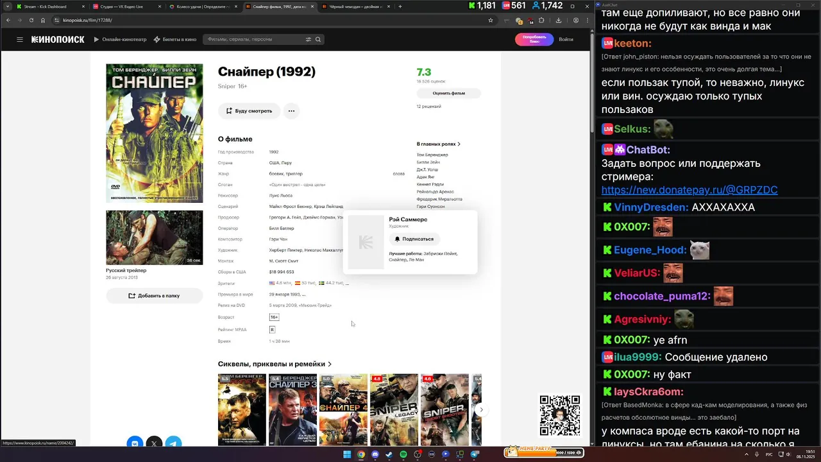Open боевик genre link
This screenshot has height=462, width=821.
(x=277, y=174)
